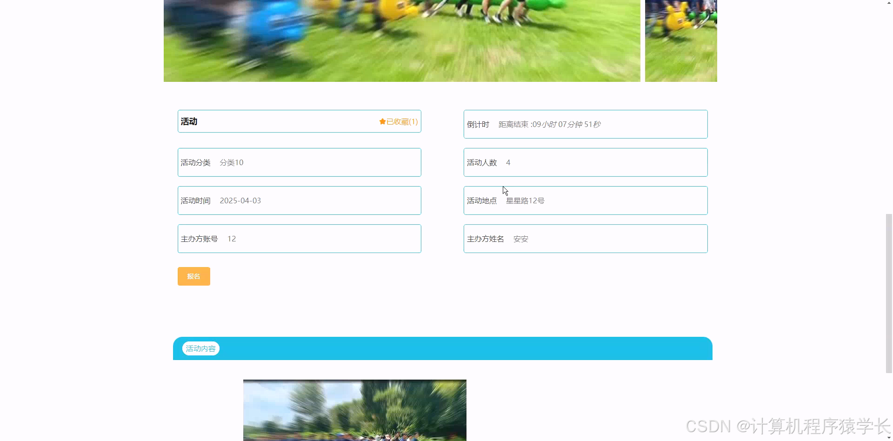Click the 活动分类 label
Viewport: 893px width, 441px height.
tap(195, 162)
